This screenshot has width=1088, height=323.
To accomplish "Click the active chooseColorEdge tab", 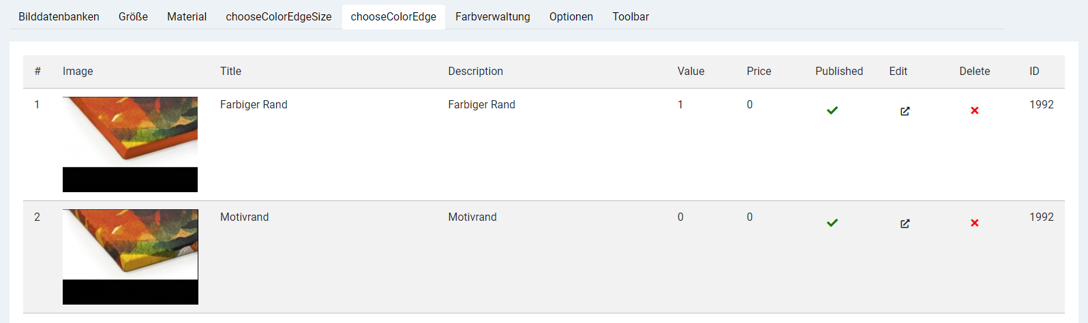I will (x=393, y=16).
